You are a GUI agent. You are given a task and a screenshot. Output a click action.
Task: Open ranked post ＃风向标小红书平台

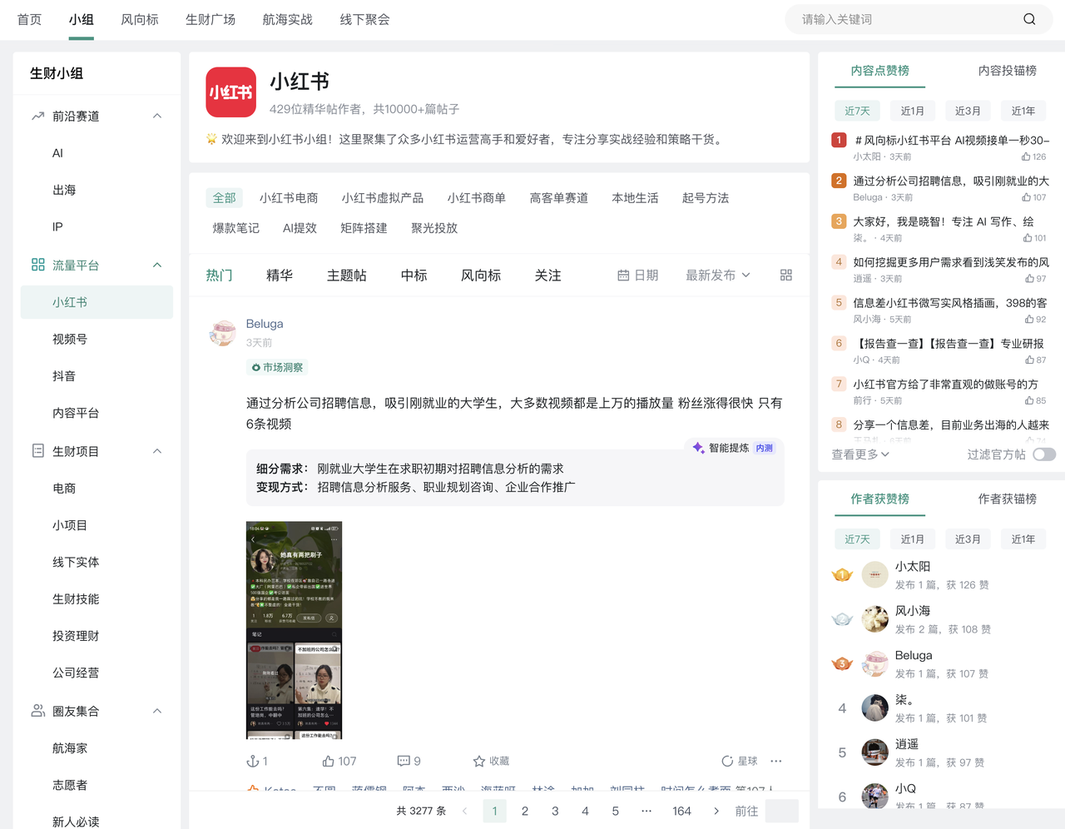[951, 141]
